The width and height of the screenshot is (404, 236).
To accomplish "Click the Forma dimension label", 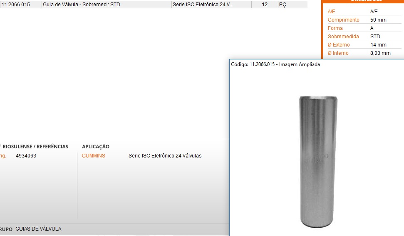I will [x=335, y=28].
